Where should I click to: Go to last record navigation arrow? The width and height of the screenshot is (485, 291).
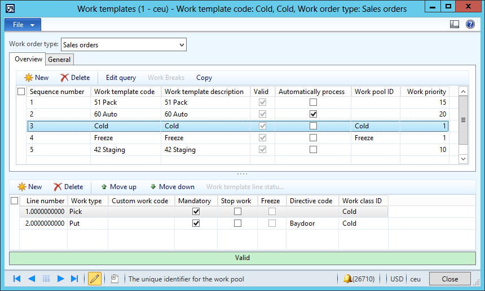[x=74, y=279]
